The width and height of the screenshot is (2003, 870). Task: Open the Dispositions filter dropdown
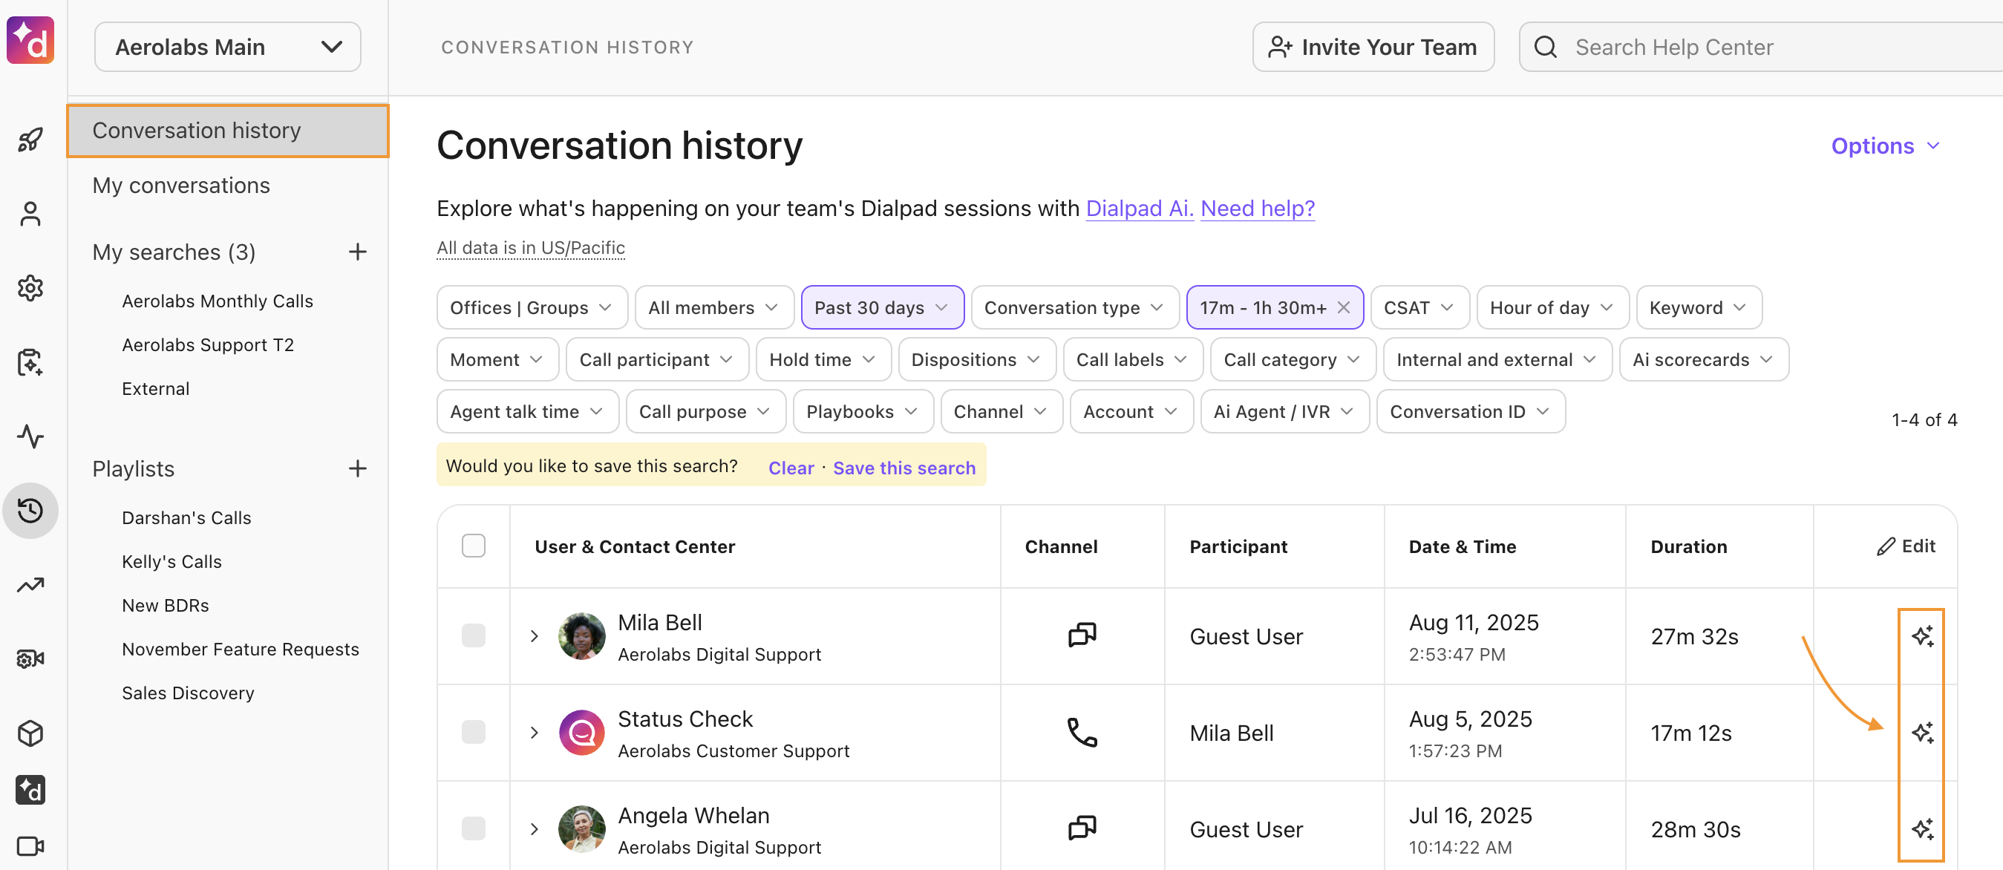tap(976, 360)
